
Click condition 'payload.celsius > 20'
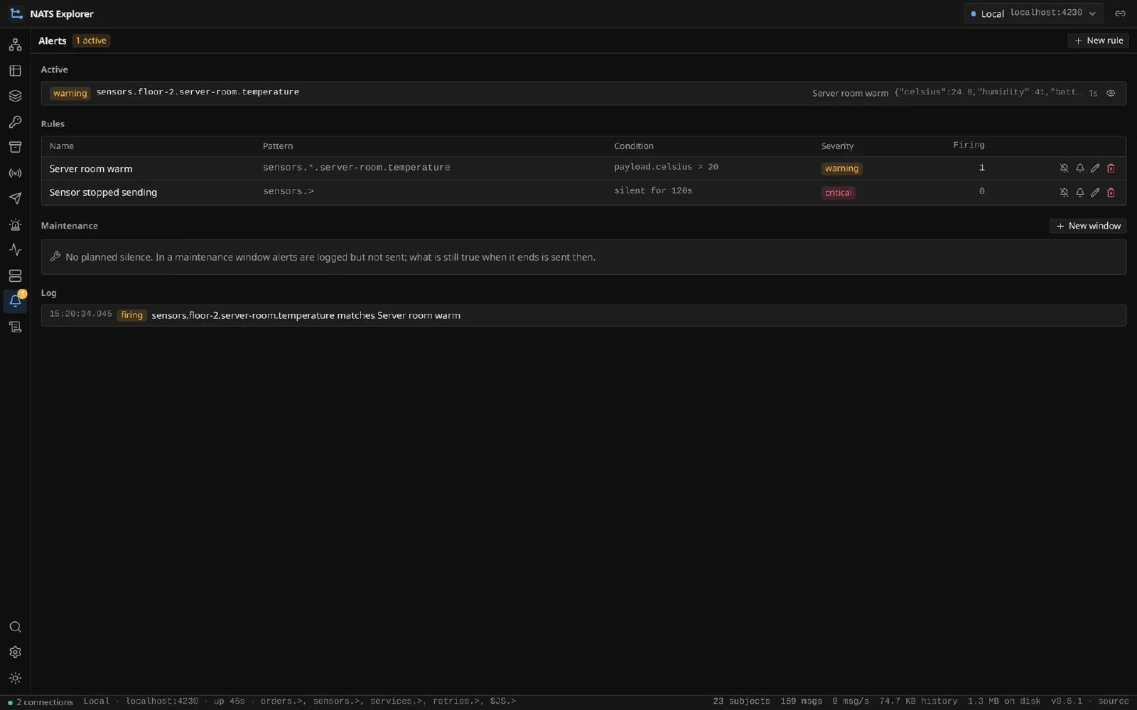click(x=666, y=167)
